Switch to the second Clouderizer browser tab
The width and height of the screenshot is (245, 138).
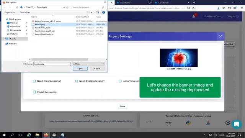click(x=134, y=3)
